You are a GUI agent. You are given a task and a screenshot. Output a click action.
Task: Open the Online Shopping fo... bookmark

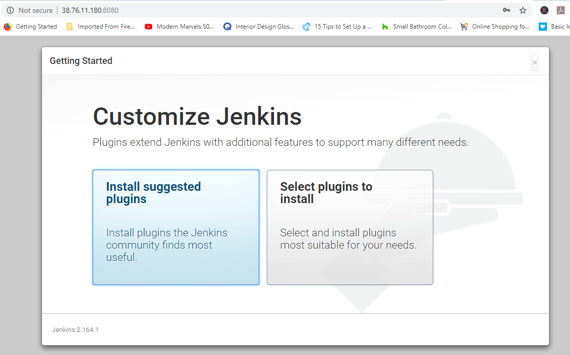pos(495,27)
